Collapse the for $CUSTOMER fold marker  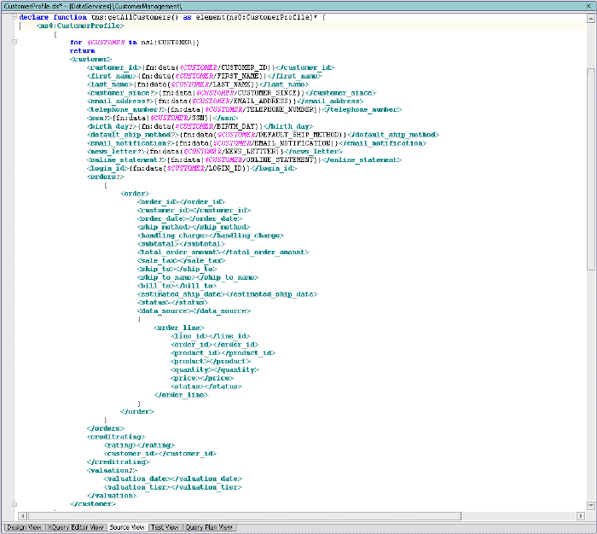pyautogui.click(x=14, y=43)
